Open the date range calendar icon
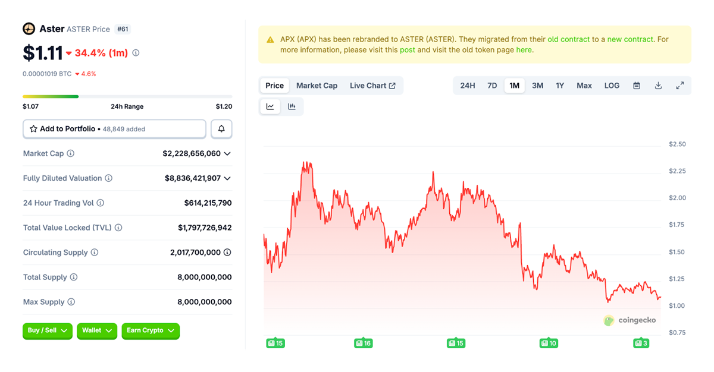The height and width of the screenshot is (372, 714). [x=636, y=85]
